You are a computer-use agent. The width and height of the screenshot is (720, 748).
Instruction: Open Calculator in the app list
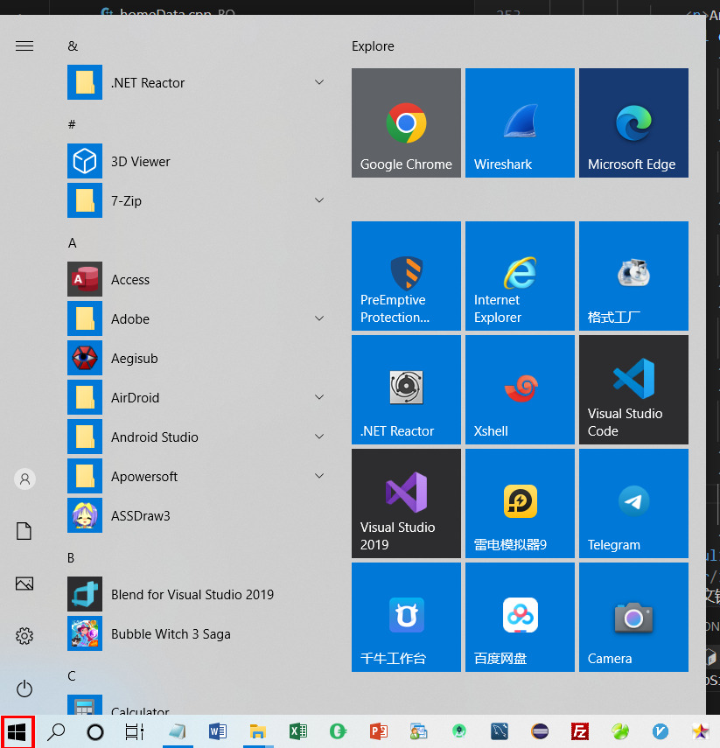[198, 706]
